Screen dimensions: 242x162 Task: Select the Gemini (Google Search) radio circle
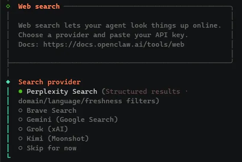pyautogui.click(x=20, y=120)
